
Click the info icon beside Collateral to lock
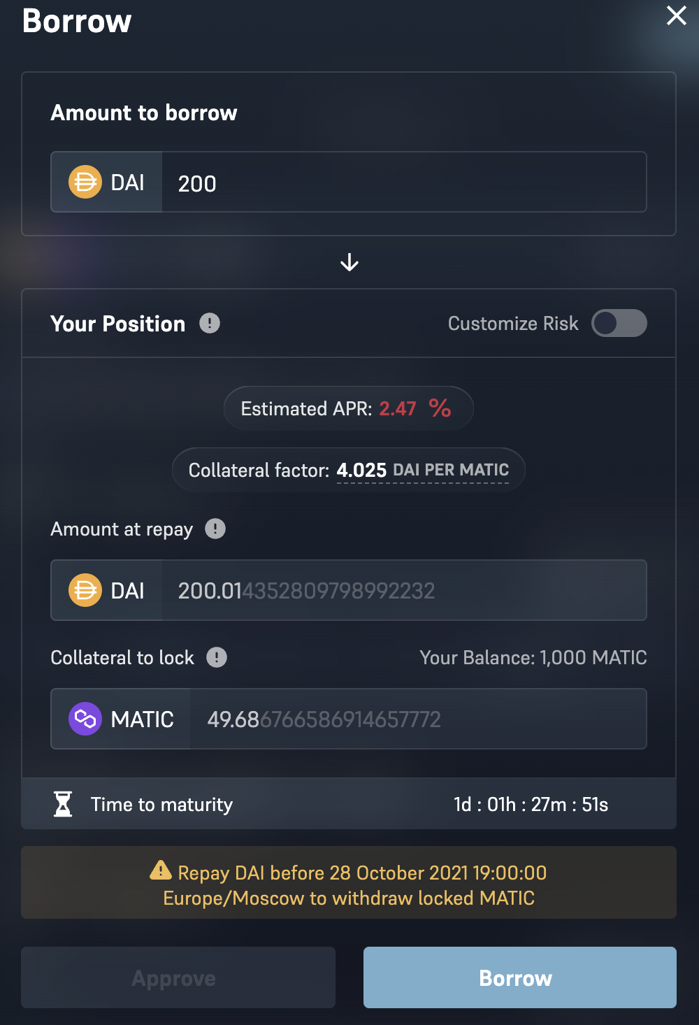click(x=217, y=657)
